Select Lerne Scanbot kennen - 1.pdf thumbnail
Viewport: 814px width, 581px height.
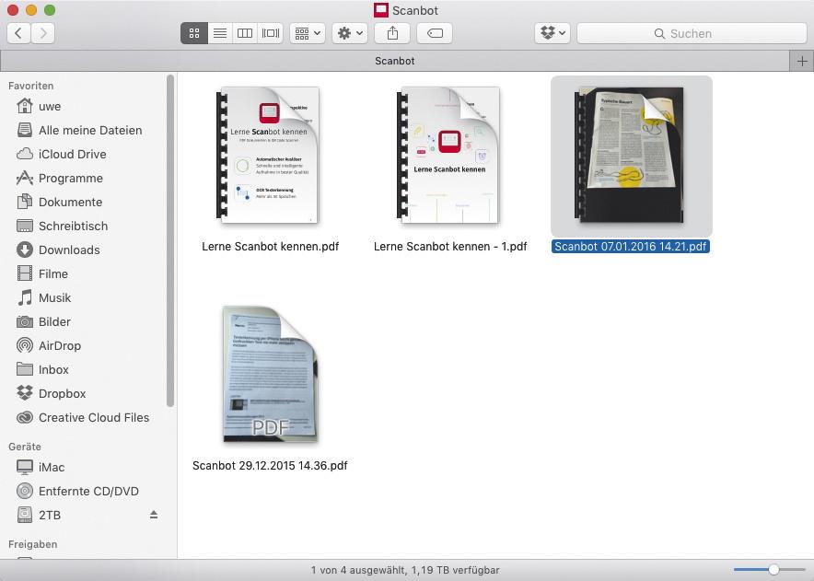[448, 156]
